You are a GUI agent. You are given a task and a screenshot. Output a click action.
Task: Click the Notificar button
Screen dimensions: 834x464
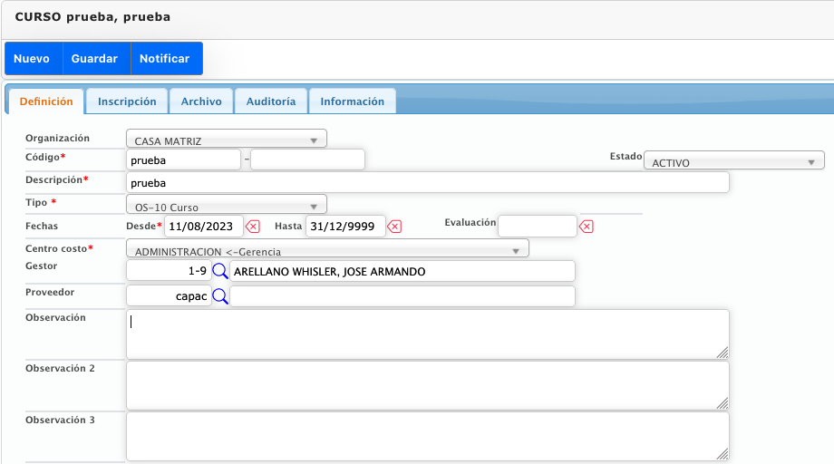click(165, 59)
